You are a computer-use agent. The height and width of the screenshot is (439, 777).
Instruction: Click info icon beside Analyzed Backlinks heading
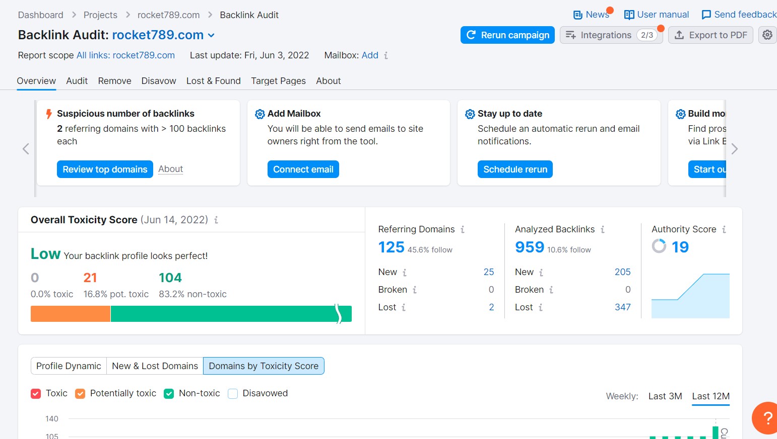[603, 229]
